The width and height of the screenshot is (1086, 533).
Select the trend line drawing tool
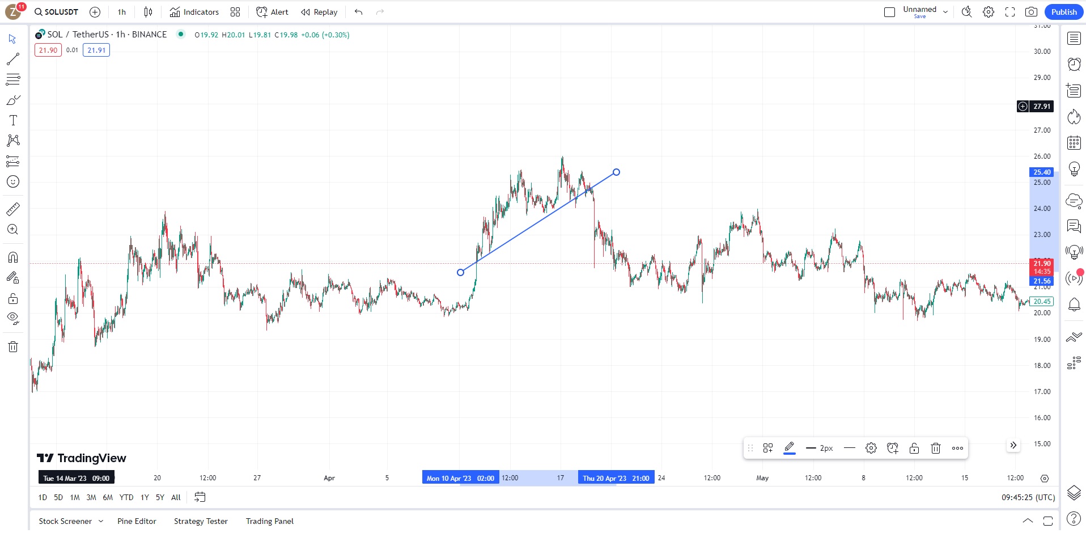coord(12,59)
